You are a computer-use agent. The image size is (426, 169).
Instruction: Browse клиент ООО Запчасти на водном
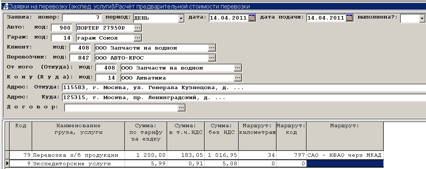click(x=212, y=48)
